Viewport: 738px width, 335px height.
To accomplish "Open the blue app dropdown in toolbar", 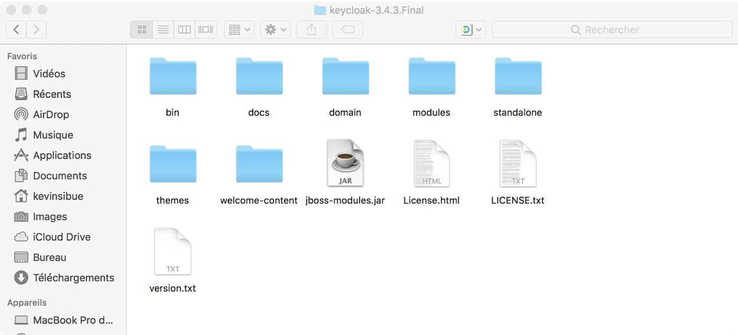I will tap(471, 29).
